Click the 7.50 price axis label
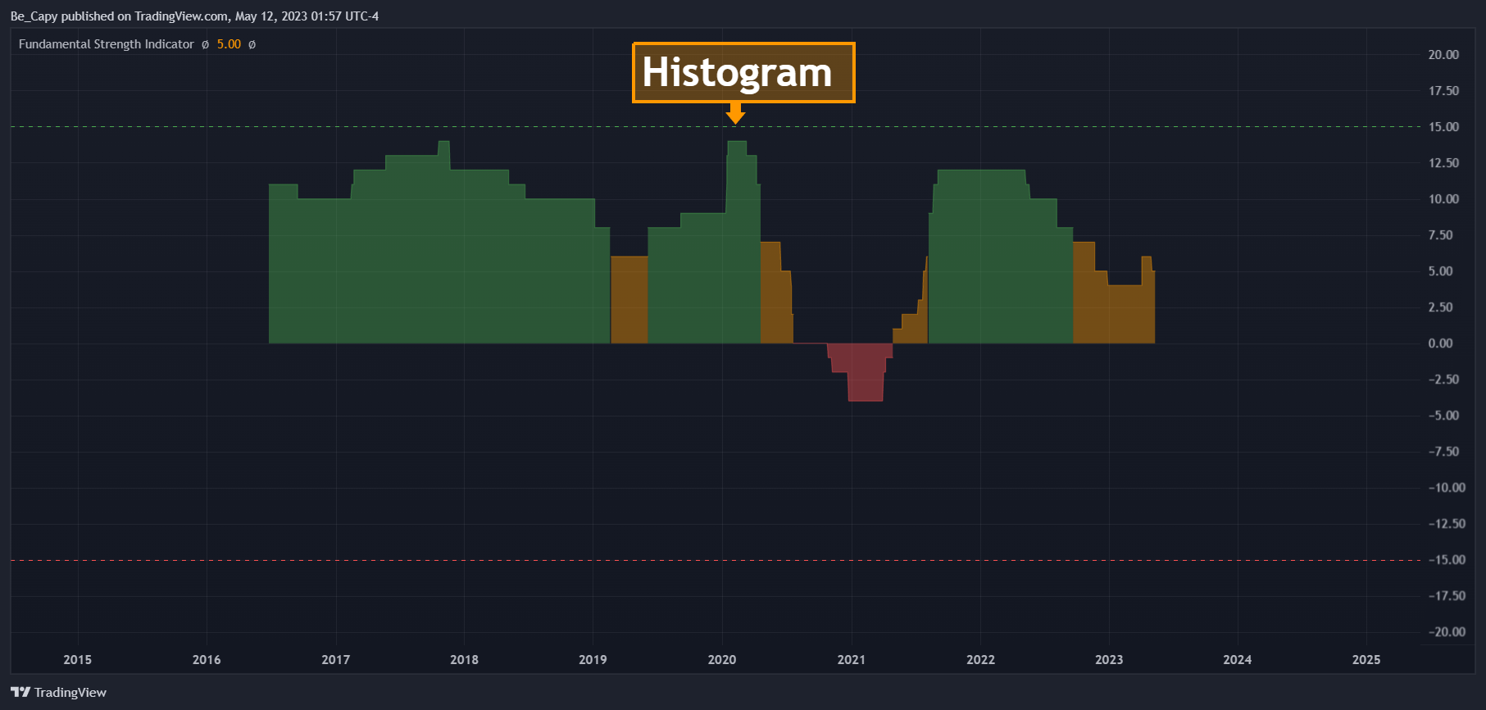The width and height of the screenshot is (1486, 710). [1440, 235]
